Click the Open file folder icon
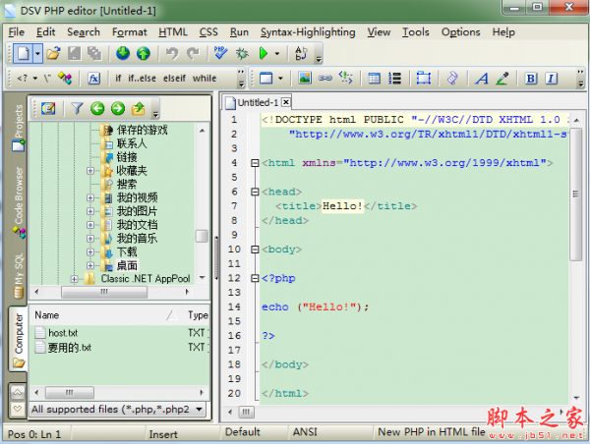590x444 pixels. pos(52,53)
